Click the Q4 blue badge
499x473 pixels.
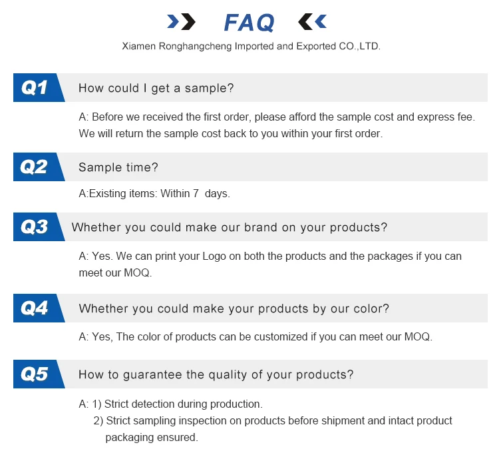[38, 308]
